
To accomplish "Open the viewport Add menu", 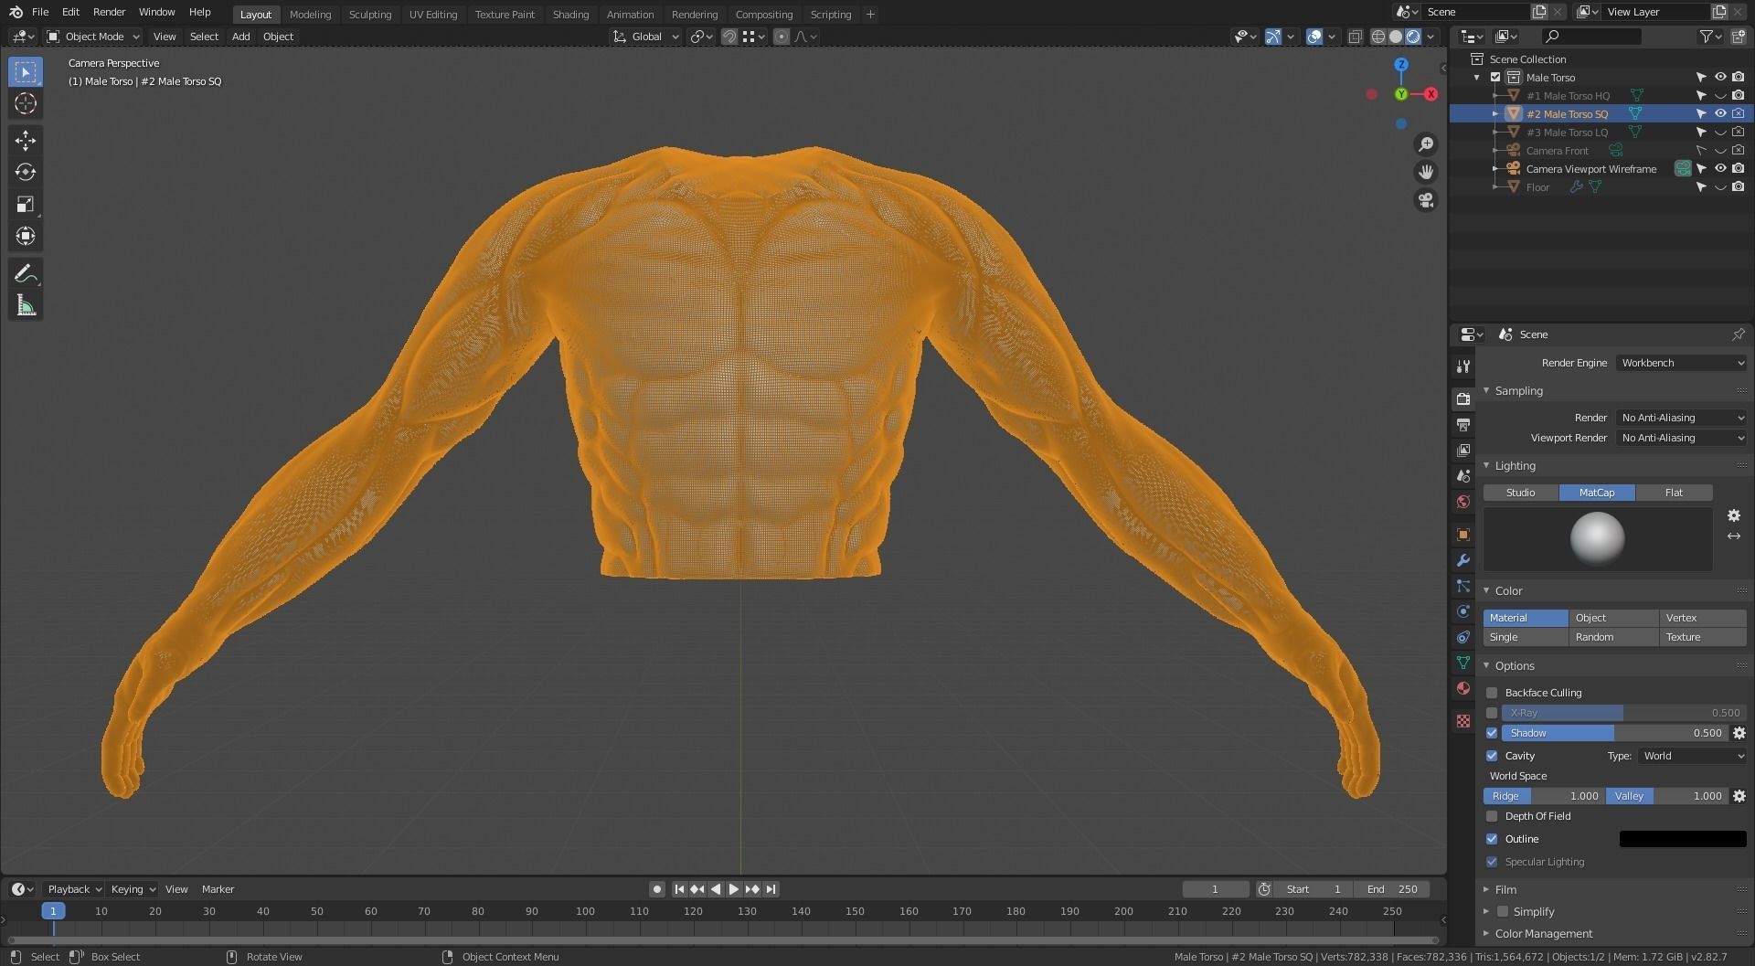I will coord(240,37).
